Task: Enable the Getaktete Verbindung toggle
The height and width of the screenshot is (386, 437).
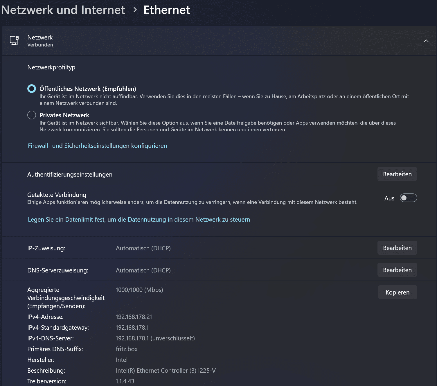Action: point(408,198)
